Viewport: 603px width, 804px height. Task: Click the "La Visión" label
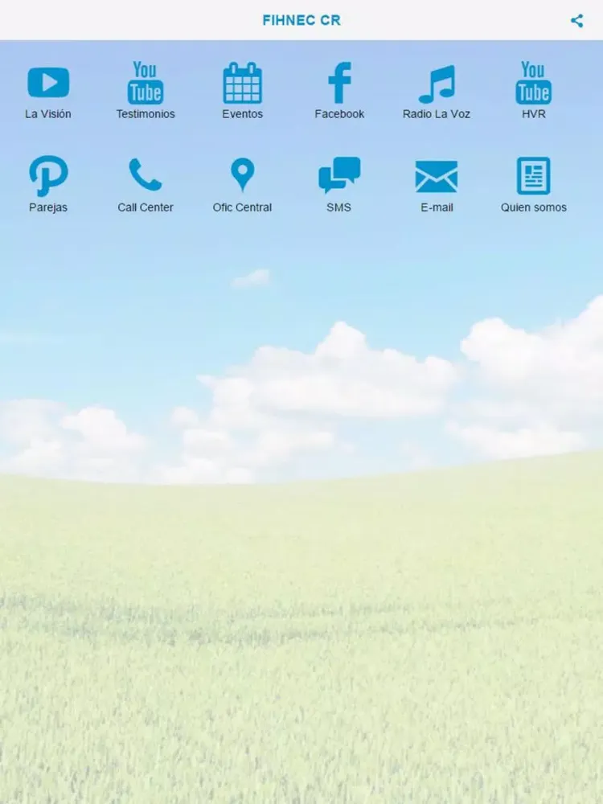point(48,114)
